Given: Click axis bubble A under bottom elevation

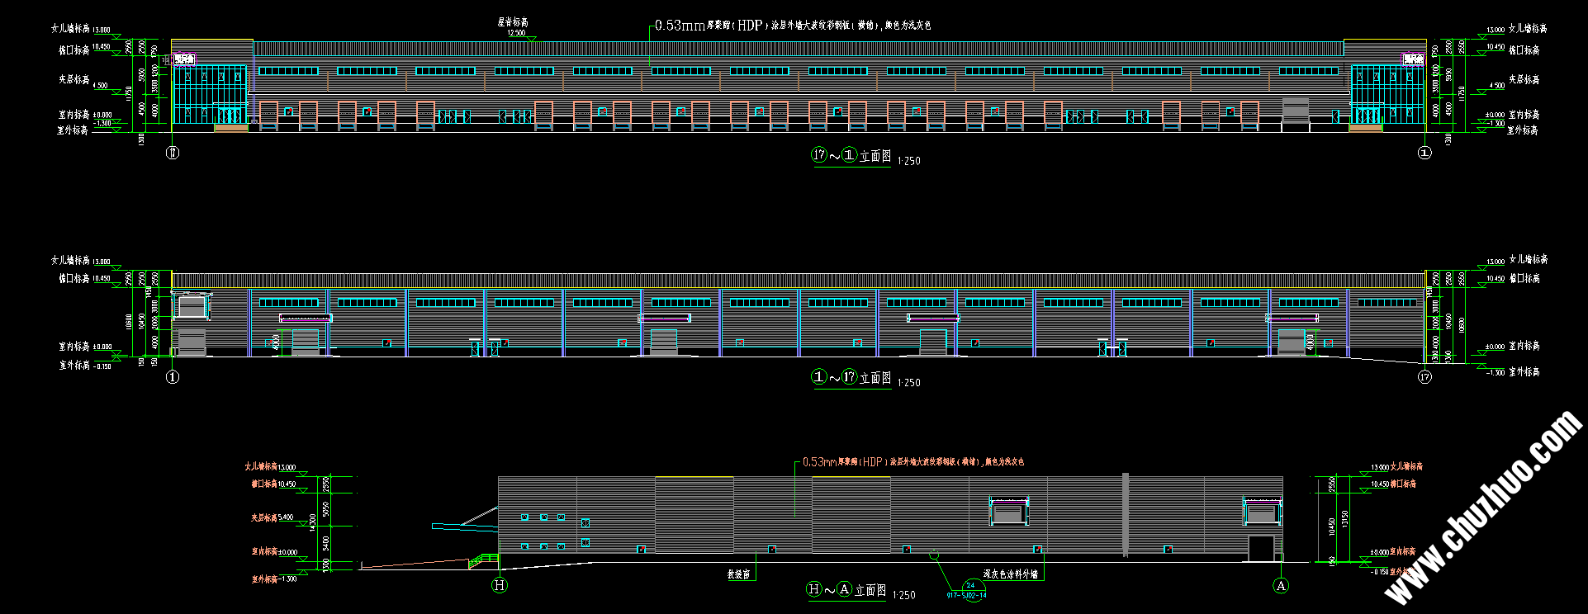Looking at the screenshot, I should 1281,585.
